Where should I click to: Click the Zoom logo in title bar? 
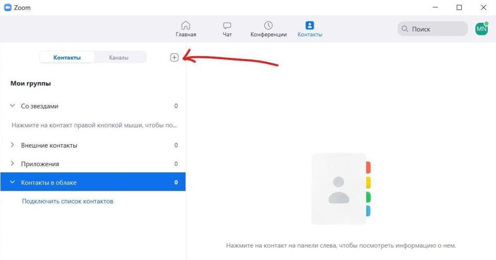7,8
